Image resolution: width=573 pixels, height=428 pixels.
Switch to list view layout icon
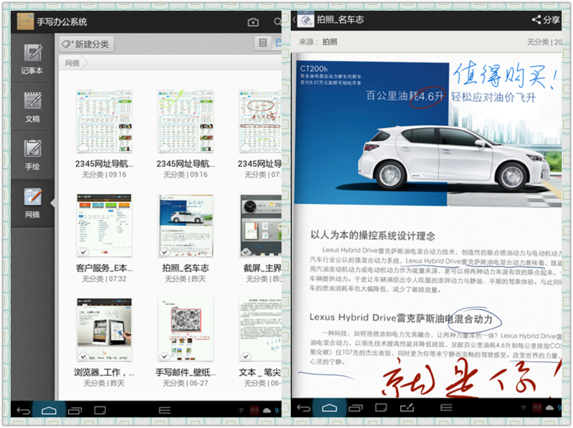click(263, 43)
